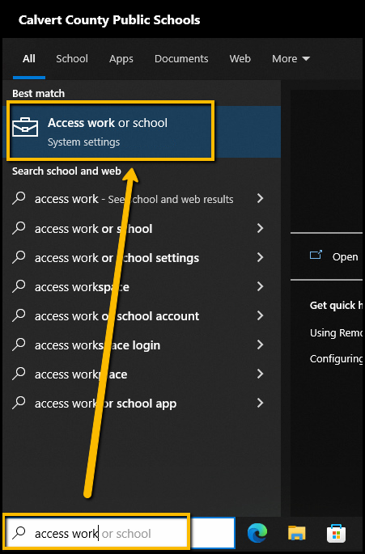Image resolution: width=365 pixels, height=554 pixels.
Task: Click the taskbar search box
Action: [x=119, y=533]
